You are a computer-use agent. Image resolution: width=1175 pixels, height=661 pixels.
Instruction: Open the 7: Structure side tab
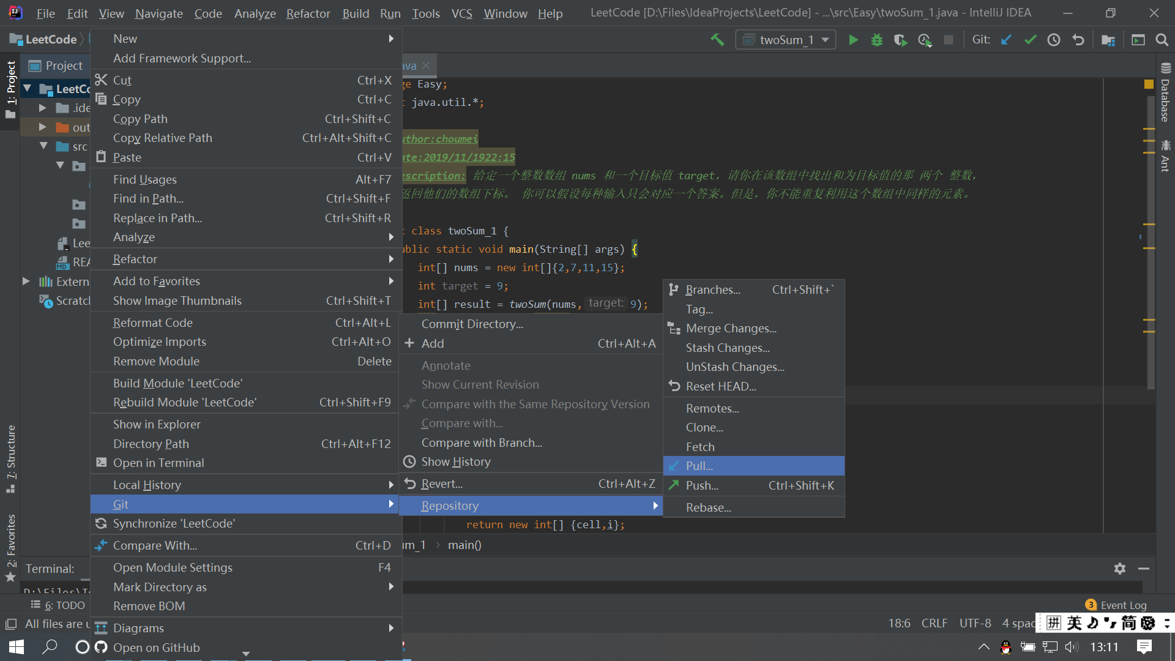(10, 458)
